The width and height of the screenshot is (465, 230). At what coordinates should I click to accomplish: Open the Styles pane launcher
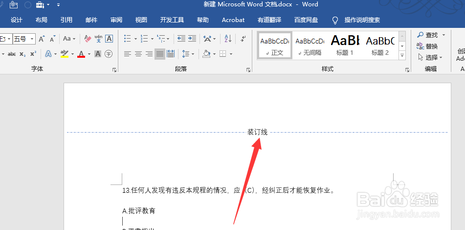click(x=407, y=70)
